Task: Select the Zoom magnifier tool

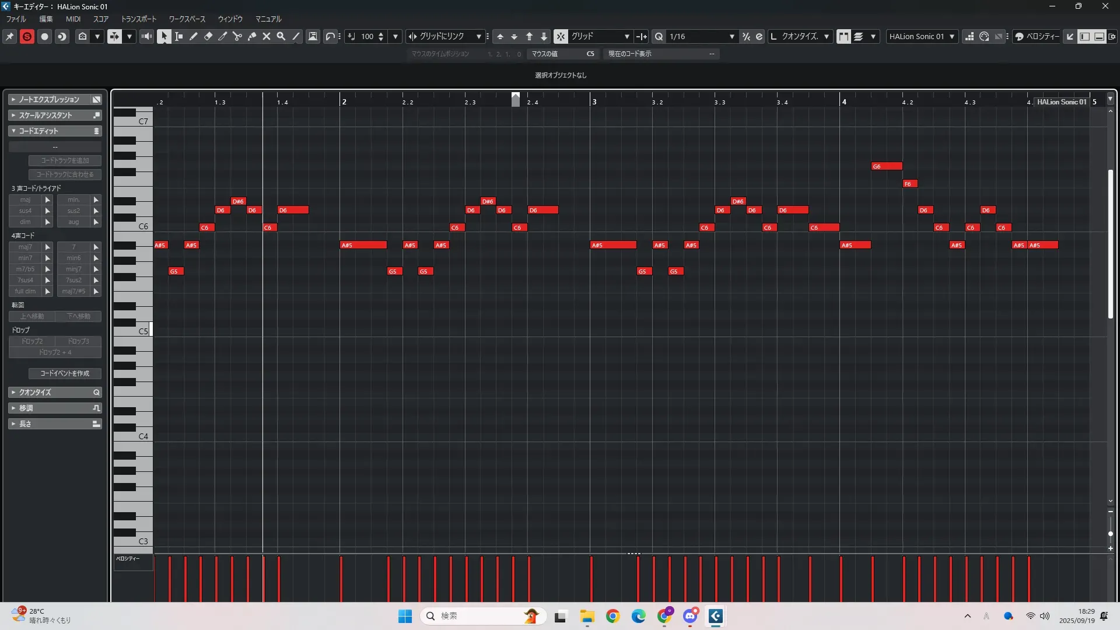Action: (x=281, y=36)
